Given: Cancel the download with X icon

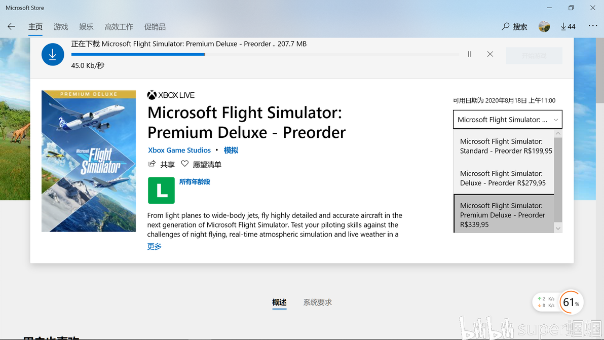Looking at the screenshot, I should click(x=490, y=54).
